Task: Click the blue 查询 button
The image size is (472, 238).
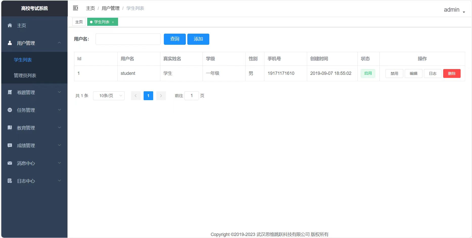Action: [175, 39]
